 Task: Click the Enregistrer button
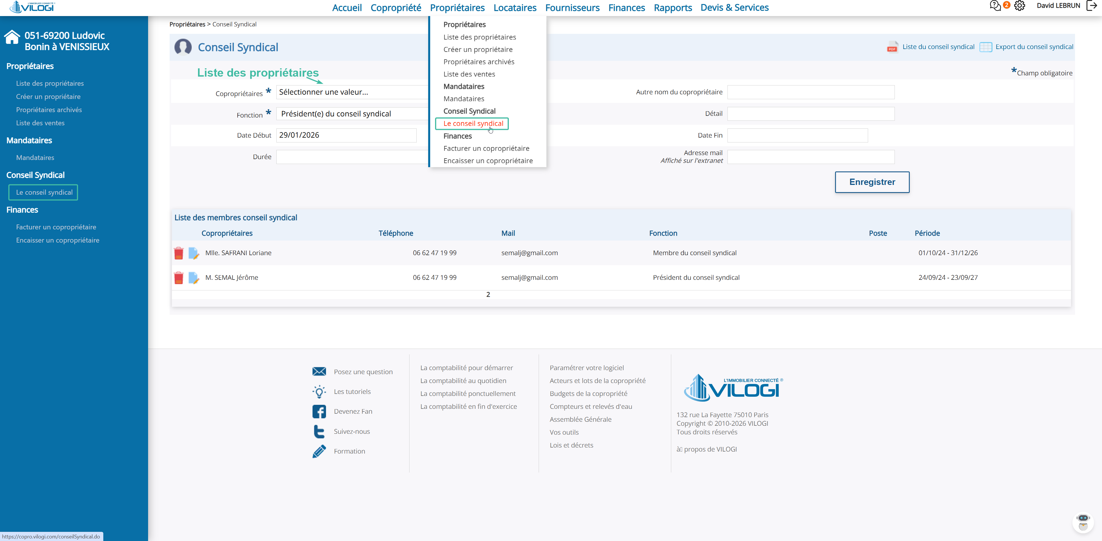click(x=872, y=182)
